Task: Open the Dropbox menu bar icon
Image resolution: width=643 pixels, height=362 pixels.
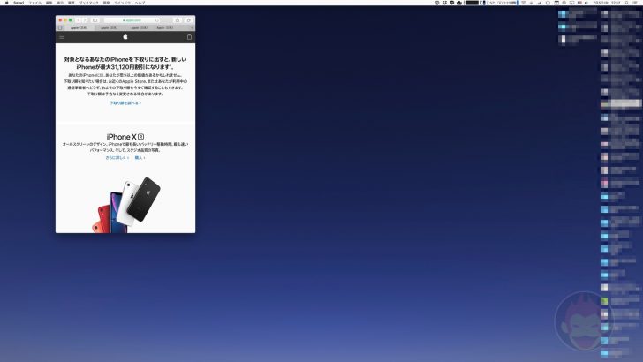Action: coord(444,3)
